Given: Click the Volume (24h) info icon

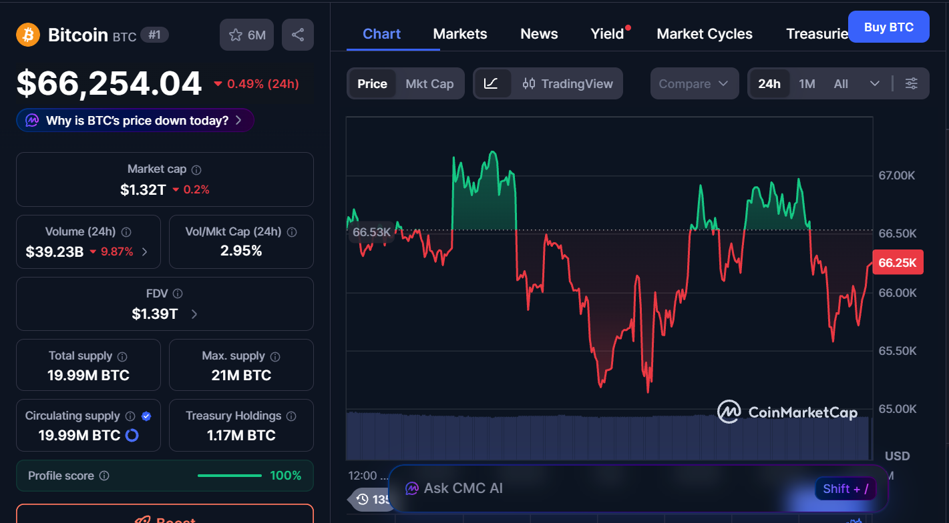Looking at the screenshot, I should click(x=126, y=232).
